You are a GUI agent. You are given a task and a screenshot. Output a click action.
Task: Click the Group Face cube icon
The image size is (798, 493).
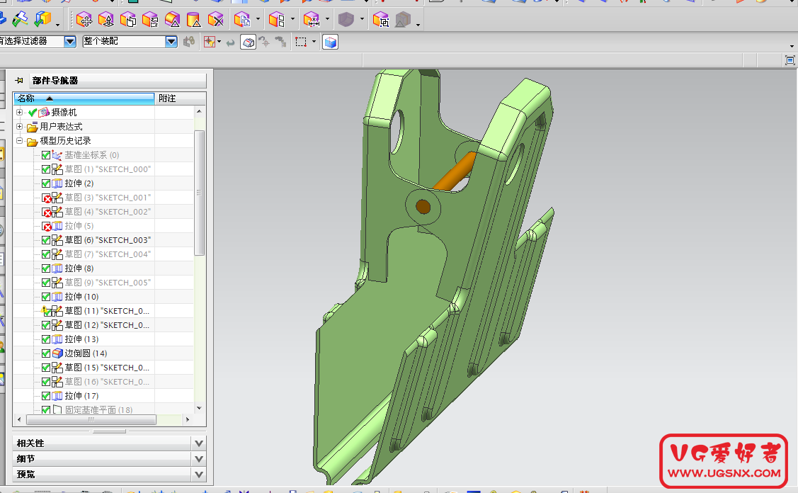(381, 20)
